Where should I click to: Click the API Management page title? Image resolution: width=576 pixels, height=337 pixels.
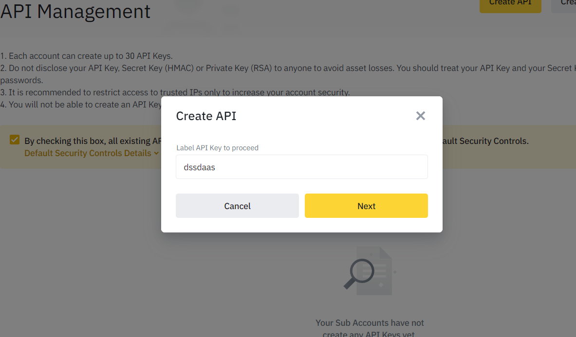pos(75,12)
